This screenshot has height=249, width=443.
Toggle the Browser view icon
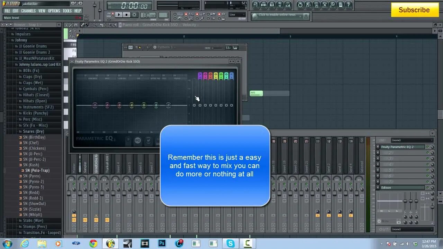pos(280,5)
